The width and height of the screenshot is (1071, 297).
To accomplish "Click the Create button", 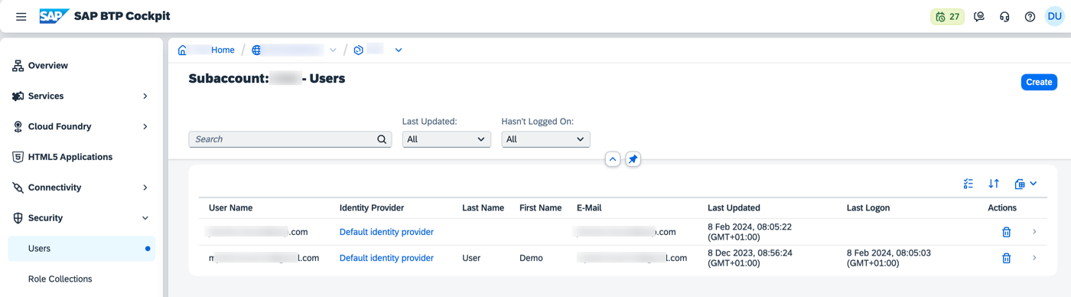I will pos(1039,82).
